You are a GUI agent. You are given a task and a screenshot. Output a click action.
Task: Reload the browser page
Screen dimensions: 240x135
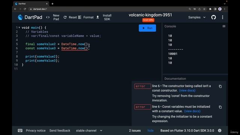(25, 9)
